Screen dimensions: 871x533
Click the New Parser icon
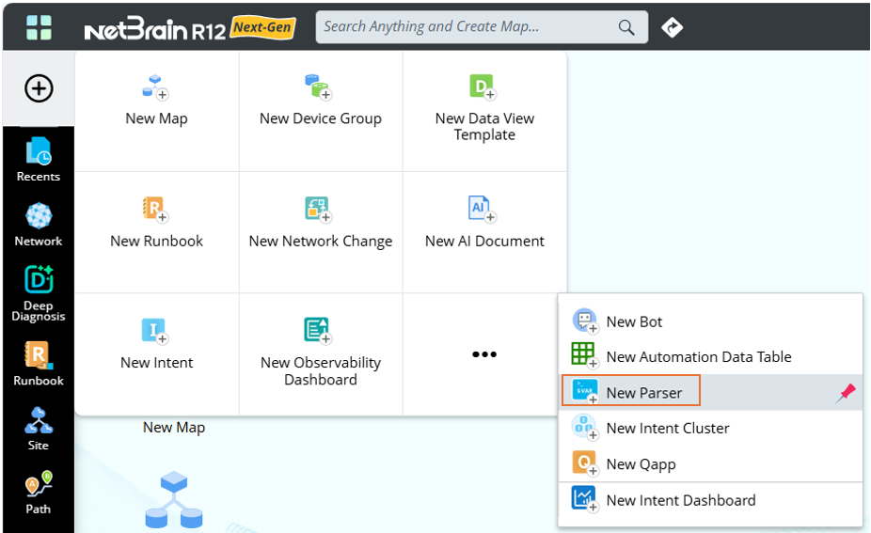pos(585,392)
